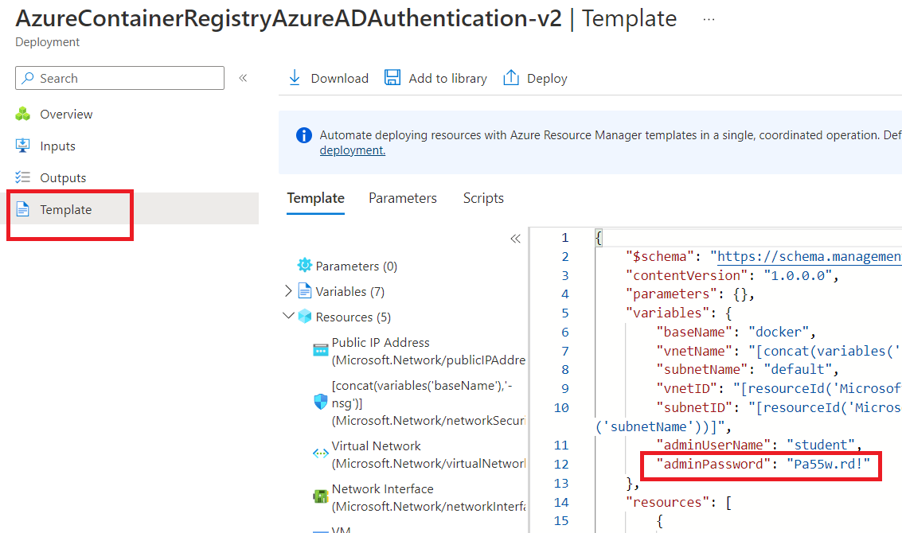Click the Deploy upload icon
Image resolution: width=902 pixels, height=533 pixels.
pyautogui.click(x=511, y=78)
